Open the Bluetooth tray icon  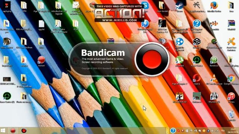pos(208,131)
